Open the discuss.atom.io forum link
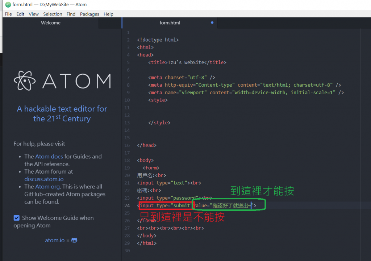The height and width of the screenshot is (261, 371). 44,179
